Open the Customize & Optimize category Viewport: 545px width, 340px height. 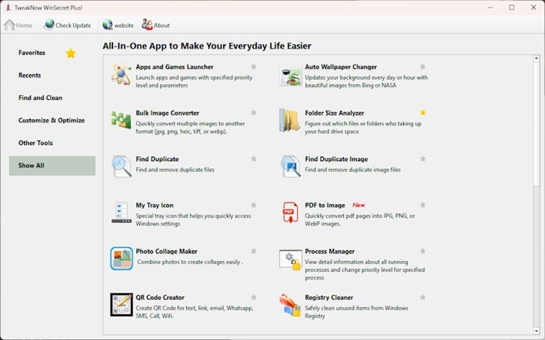point(52,120)
